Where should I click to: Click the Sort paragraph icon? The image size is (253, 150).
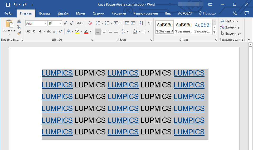point(141,23)
